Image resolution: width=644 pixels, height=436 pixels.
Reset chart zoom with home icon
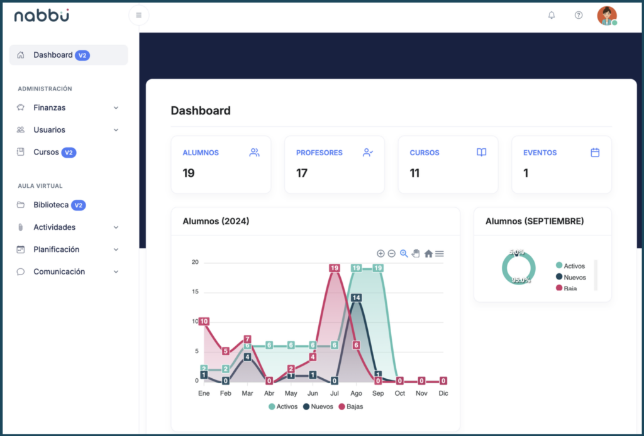(428, 253)
